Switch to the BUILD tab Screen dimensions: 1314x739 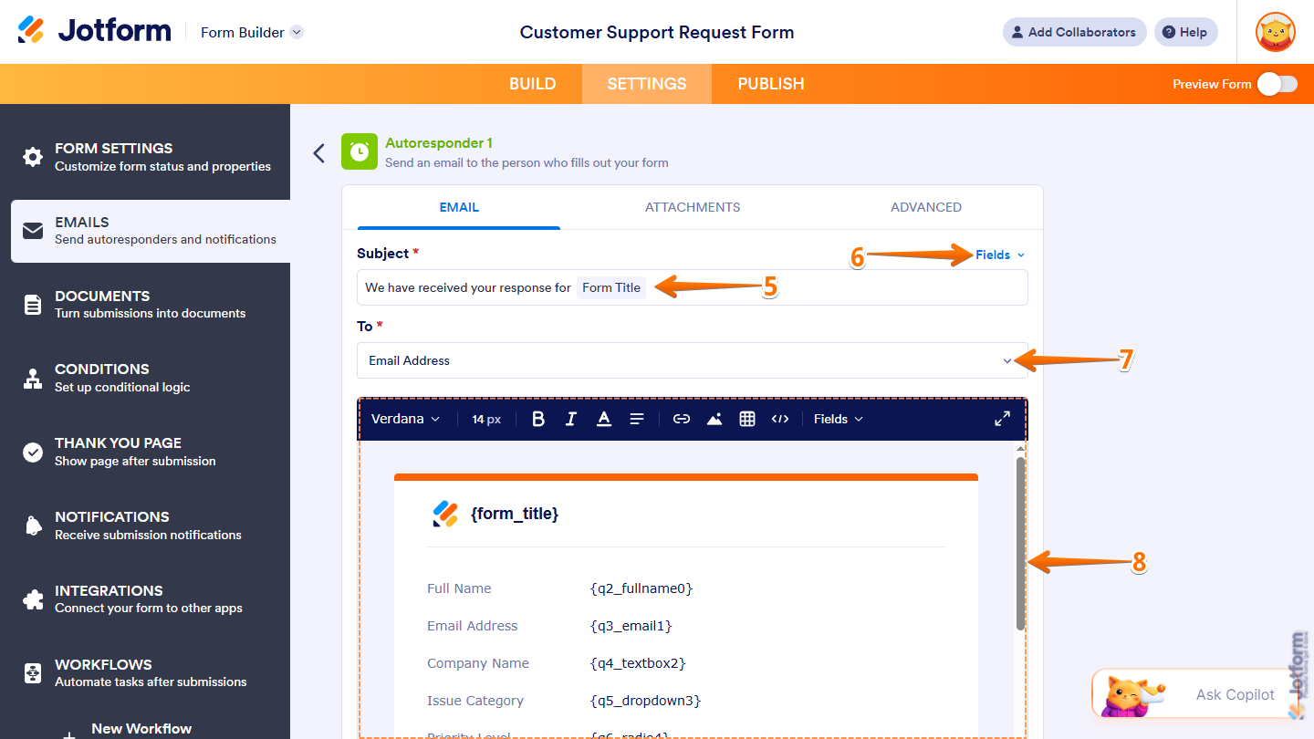point(533,84)
